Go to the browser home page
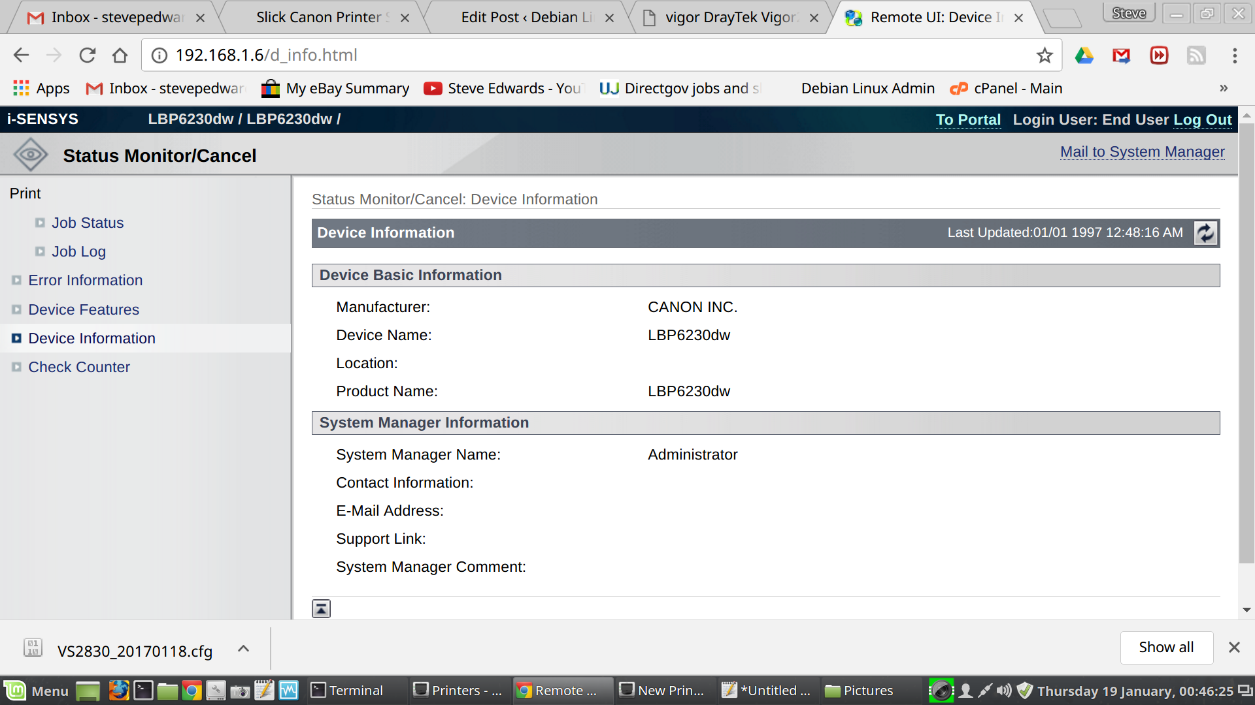This screenshot has width=1255, height=705. pyautogui.click(x=120, y=55)
